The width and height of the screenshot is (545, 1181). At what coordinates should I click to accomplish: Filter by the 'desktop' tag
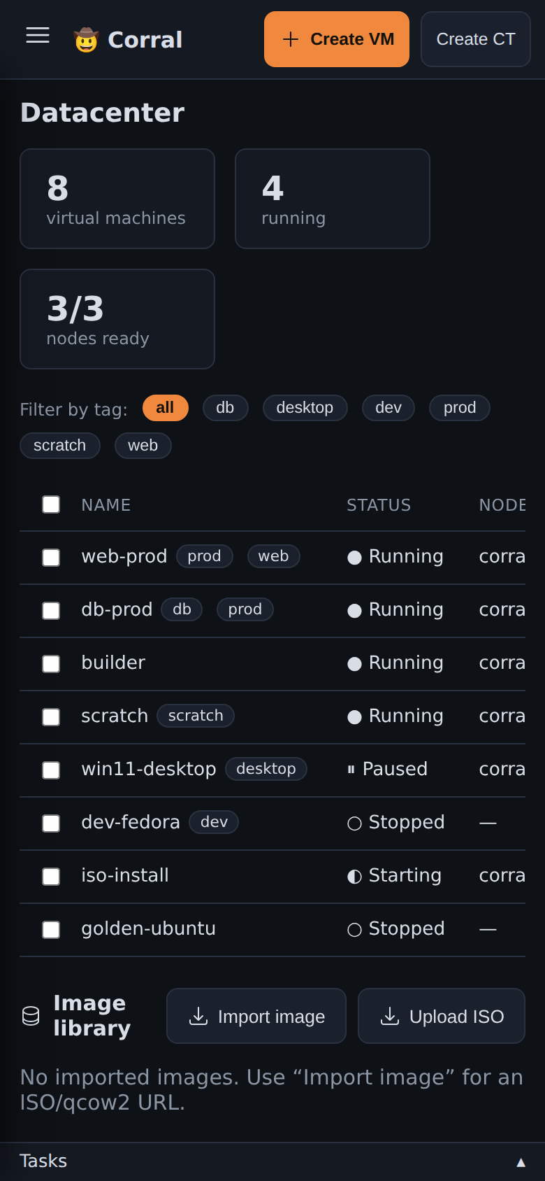[x=305, y=408]
